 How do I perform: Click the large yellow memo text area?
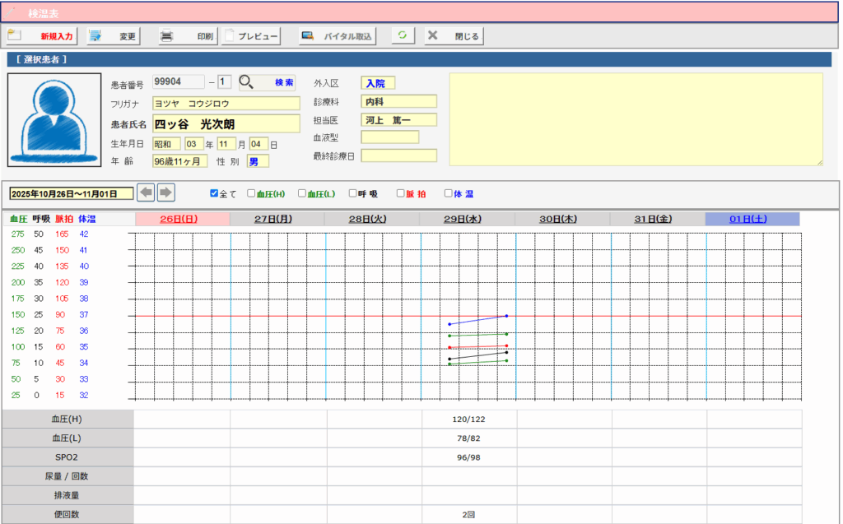click(636, 119)
